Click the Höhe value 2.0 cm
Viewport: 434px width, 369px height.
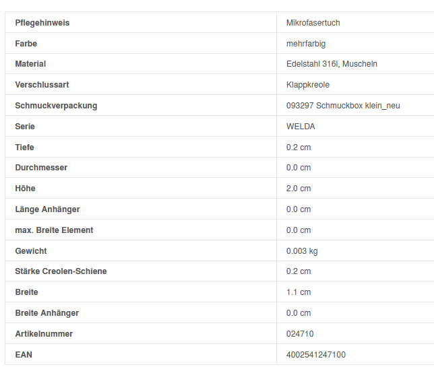coord(299,189)
